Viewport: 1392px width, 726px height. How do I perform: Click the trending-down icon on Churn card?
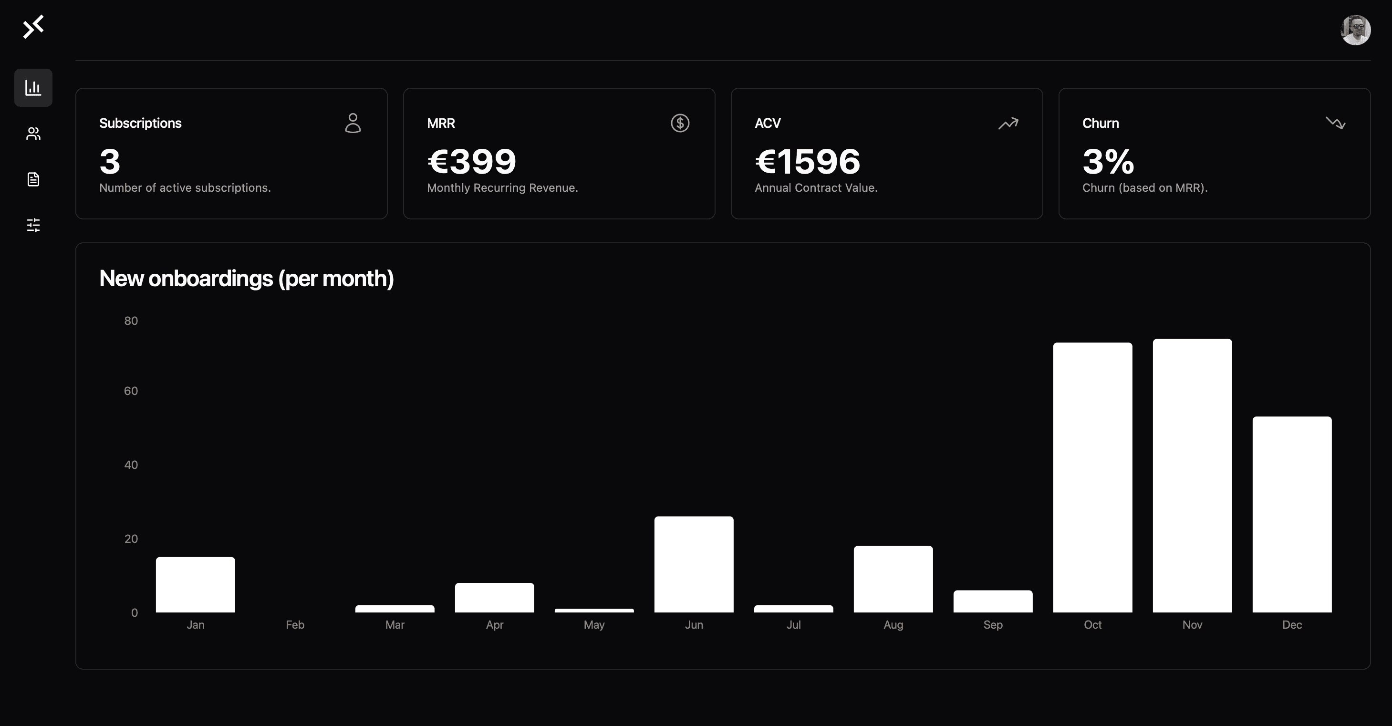[x=1335, y=123]
